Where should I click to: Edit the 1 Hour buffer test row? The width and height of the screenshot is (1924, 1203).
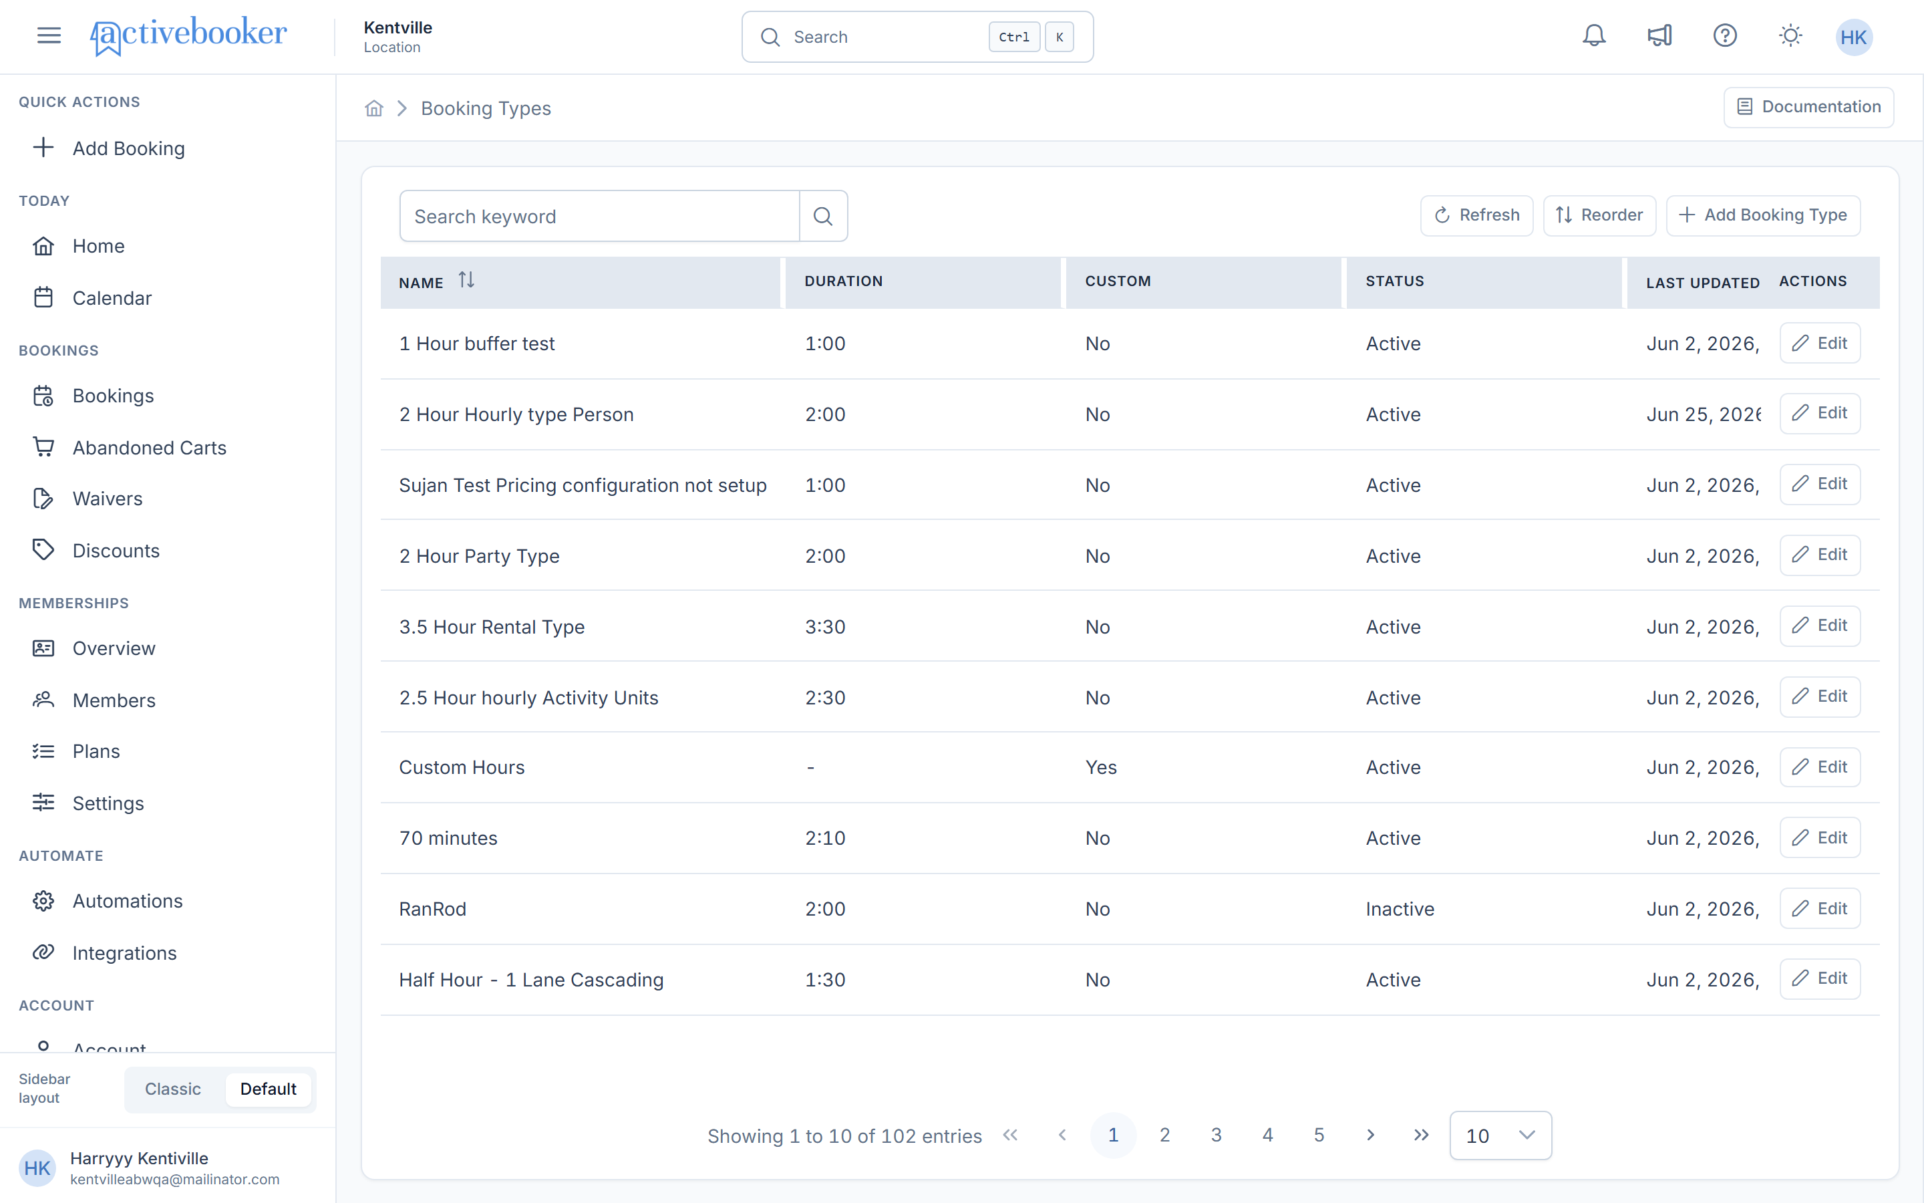pyautogui.click(x=1819, y=343)
